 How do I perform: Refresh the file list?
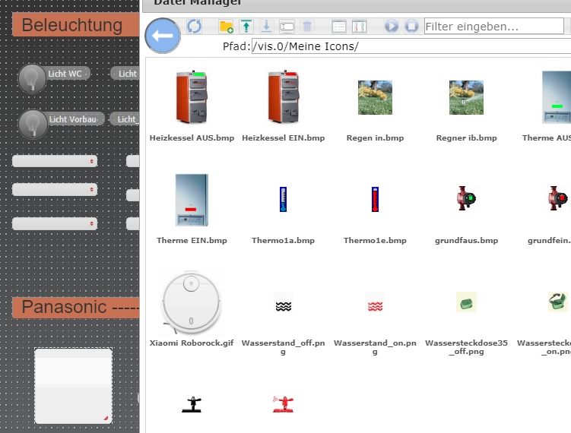tap(194, 26)
